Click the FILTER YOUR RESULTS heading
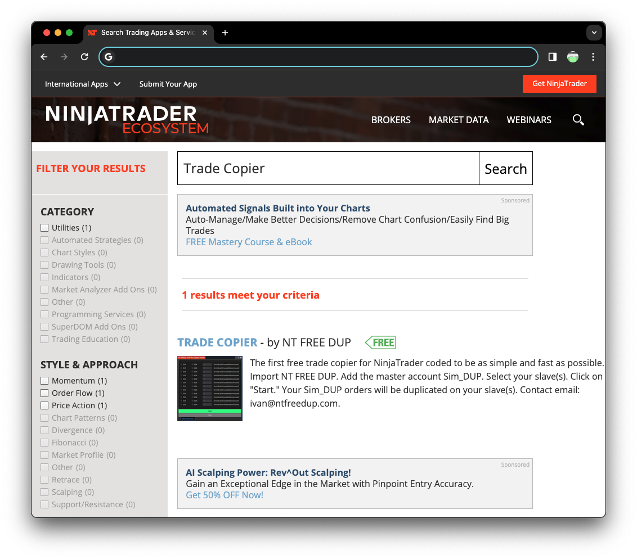This screenshot has height=559, width=637. coord(91,169)
